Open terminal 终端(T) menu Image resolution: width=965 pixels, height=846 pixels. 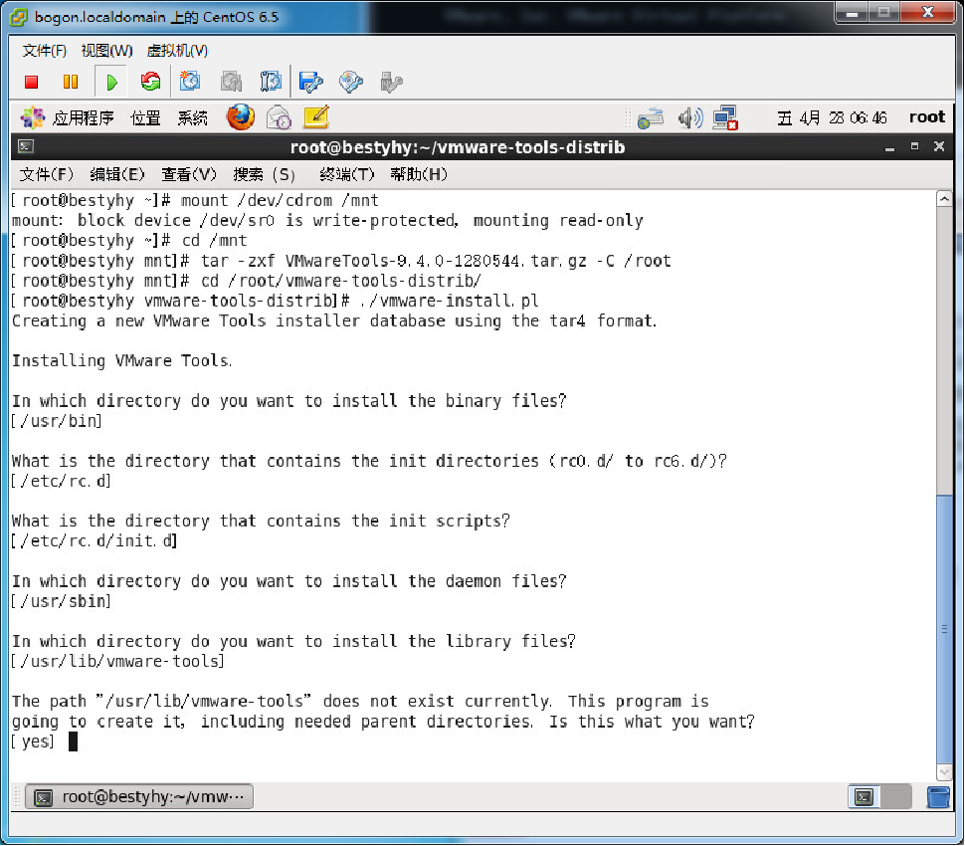tap(346, 175)
